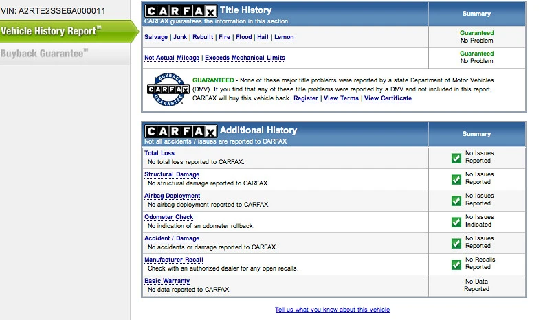
Task: Click green checkmark for Airbag Deployment
Action: point(456,201)
